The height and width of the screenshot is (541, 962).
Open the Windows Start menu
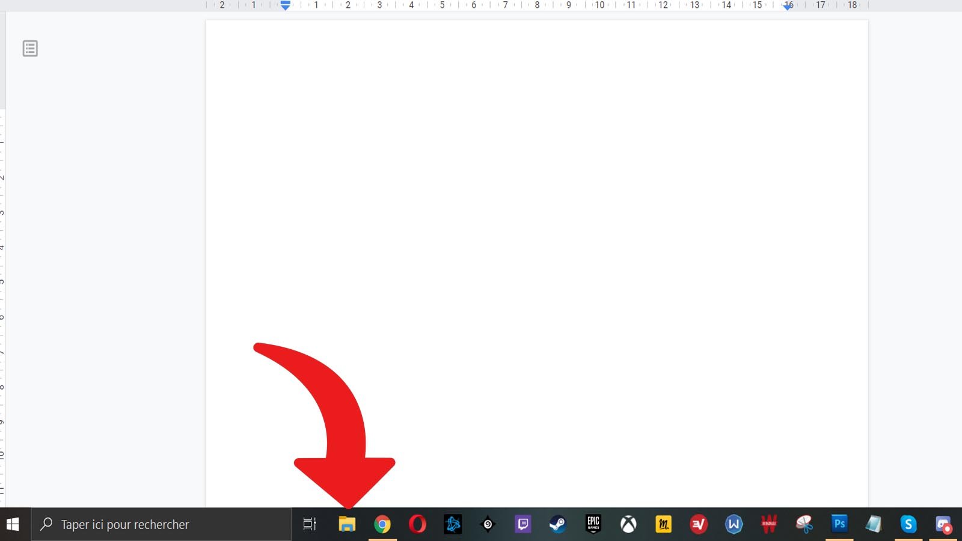12,524
